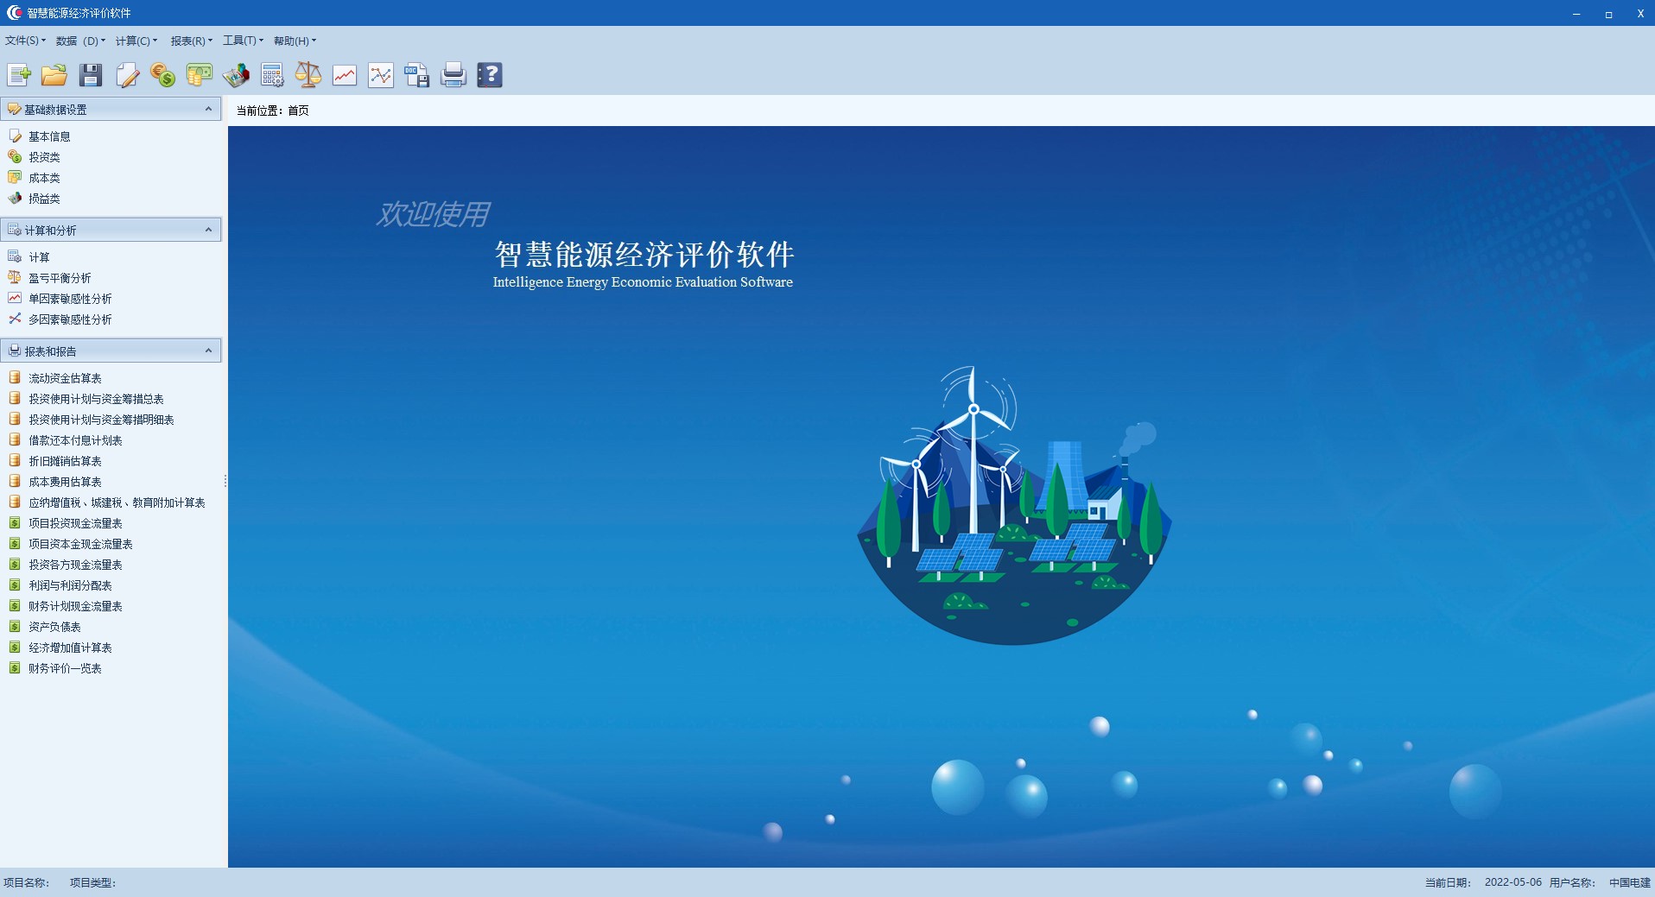
Task: Collapse the 报表和报告 section
Action: (x=208, y=351)
